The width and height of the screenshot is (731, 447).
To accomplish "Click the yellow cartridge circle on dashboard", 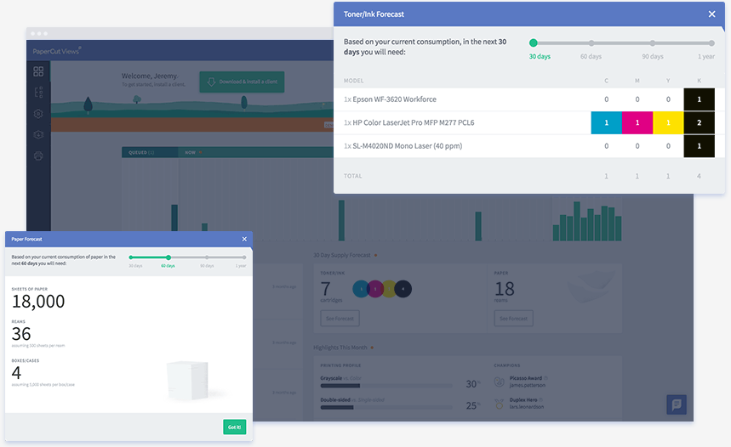I will [389, 289].
